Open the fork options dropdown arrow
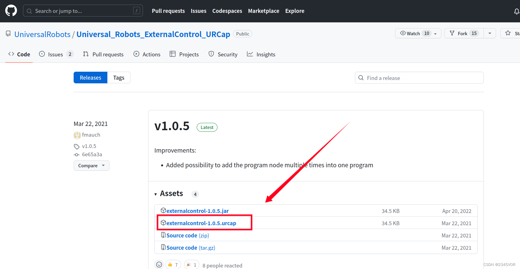The width and height of the screenshot is (520, 269). click(x=490, y=33)
